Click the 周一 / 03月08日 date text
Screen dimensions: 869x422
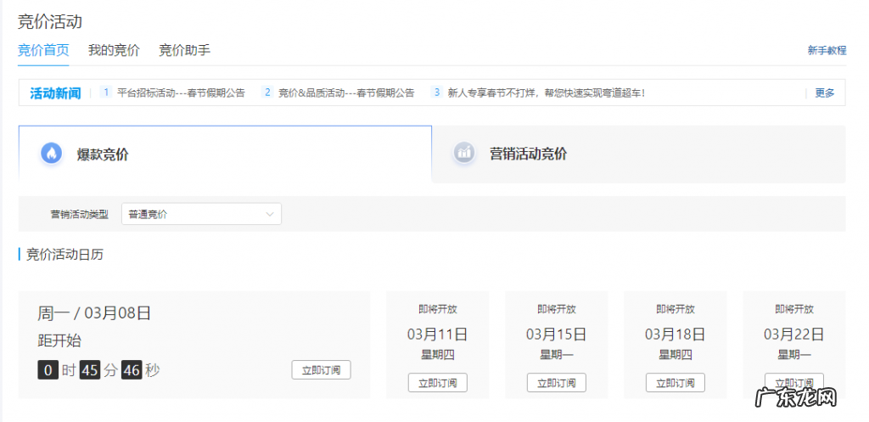coord(94,313)
